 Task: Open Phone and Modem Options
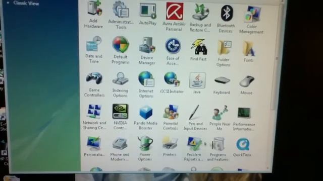click(x=120, y=144)
